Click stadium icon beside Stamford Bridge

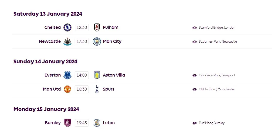pyautogui.click(x=195, y=27)
